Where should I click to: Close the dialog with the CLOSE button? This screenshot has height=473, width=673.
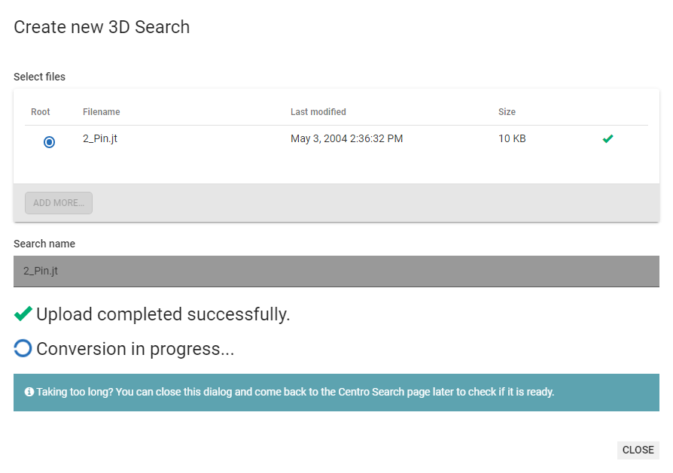(x=638, y=450)
